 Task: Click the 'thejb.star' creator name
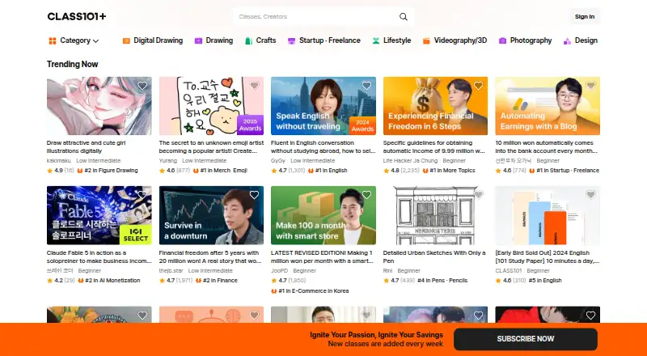tap(171, 270)
